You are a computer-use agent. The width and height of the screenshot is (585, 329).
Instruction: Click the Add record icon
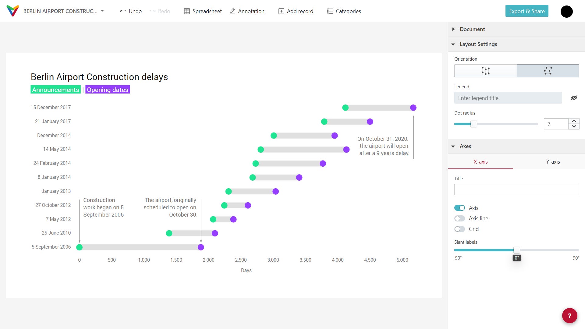tap(282, 11)
